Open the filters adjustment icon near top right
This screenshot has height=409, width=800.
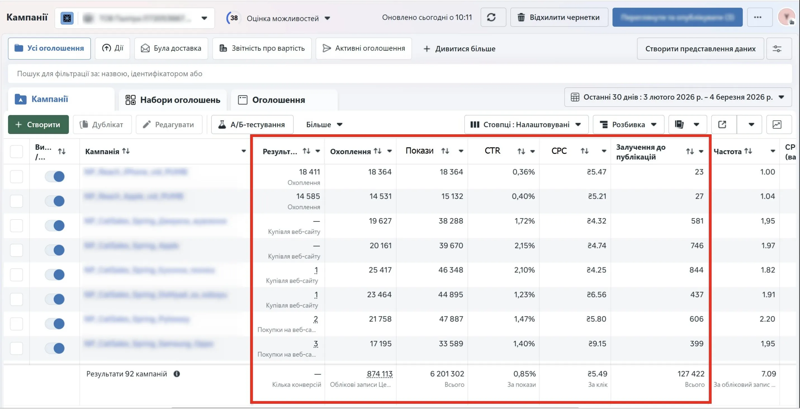pos(777,48)
